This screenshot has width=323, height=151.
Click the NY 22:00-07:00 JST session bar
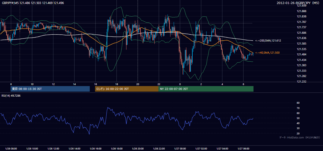206,89
